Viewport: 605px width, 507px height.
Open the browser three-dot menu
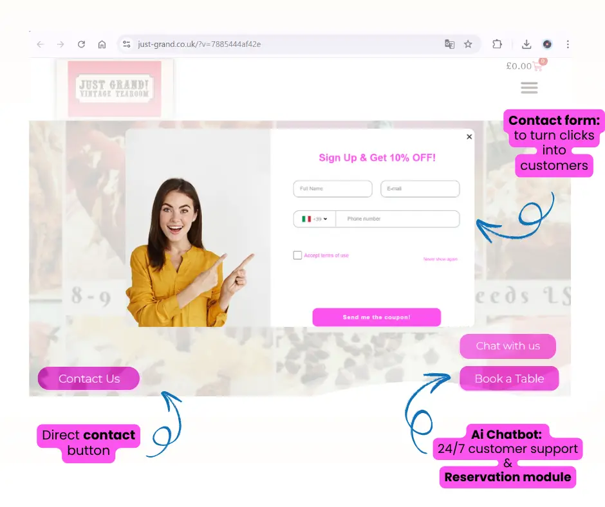(568, 44)
